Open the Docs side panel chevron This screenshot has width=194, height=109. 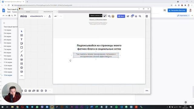pyautogui.click(x=193, y=102)
